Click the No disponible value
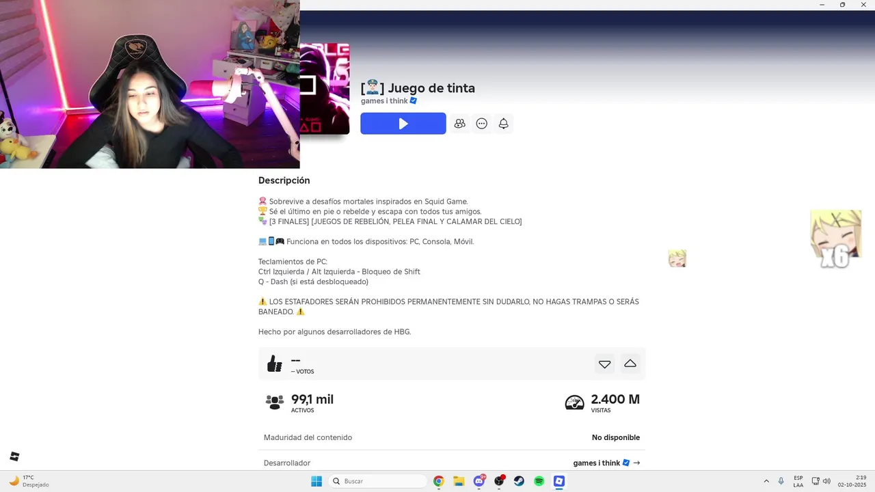The image size is (875, 492). coord(616,437)
